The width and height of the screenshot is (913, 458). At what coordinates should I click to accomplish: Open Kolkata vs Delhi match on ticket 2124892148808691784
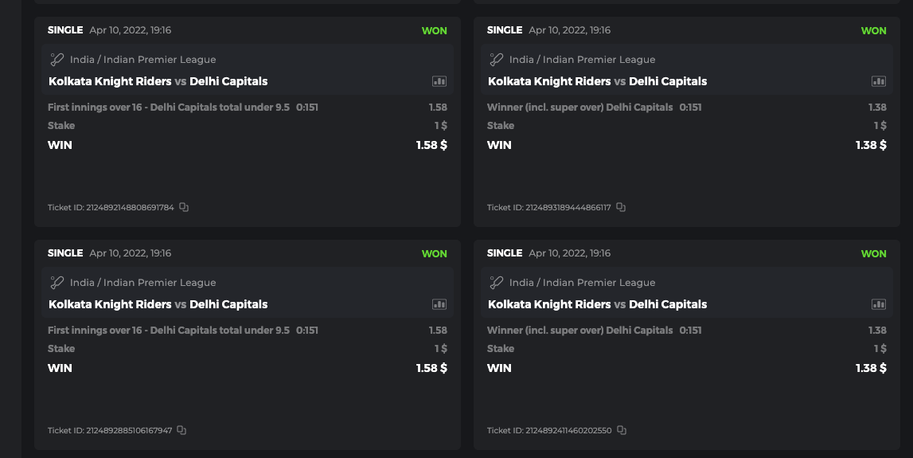pos(158,81)
